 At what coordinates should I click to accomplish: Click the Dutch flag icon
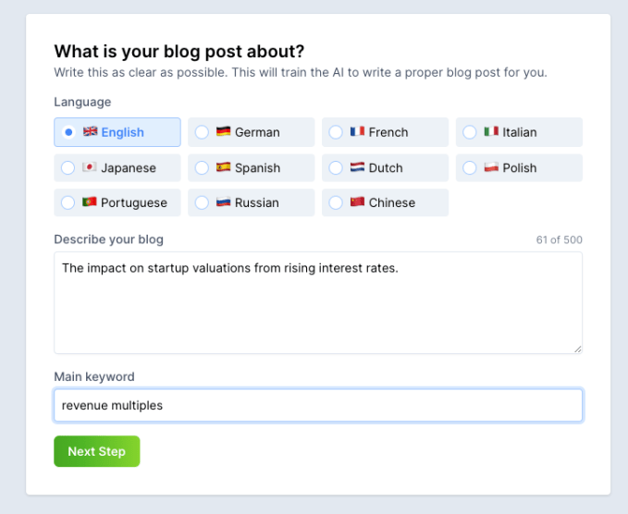tap(358, 167)
